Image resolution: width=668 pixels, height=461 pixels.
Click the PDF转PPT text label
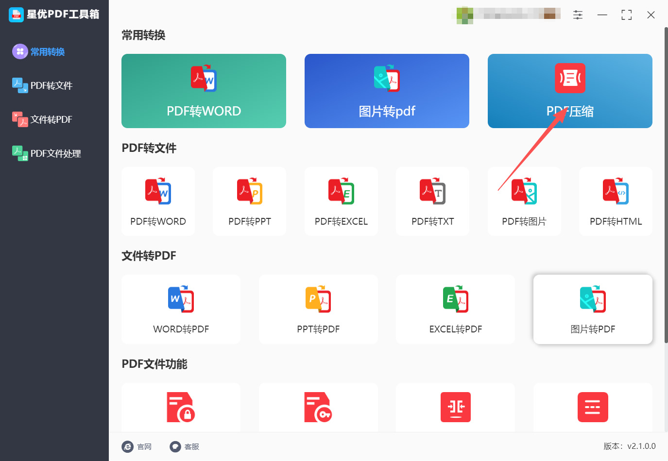pyautogui.click(x=250, y=222)
